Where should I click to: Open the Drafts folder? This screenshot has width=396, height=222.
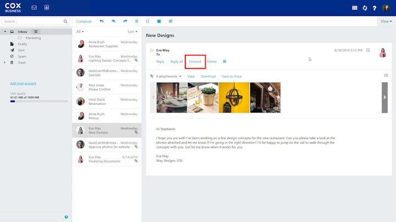[x=22, y=44]
